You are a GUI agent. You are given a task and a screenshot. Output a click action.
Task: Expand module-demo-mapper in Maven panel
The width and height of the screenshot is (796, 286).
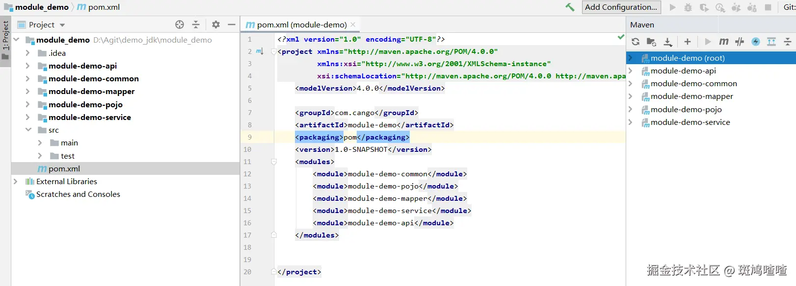[631, 96]
